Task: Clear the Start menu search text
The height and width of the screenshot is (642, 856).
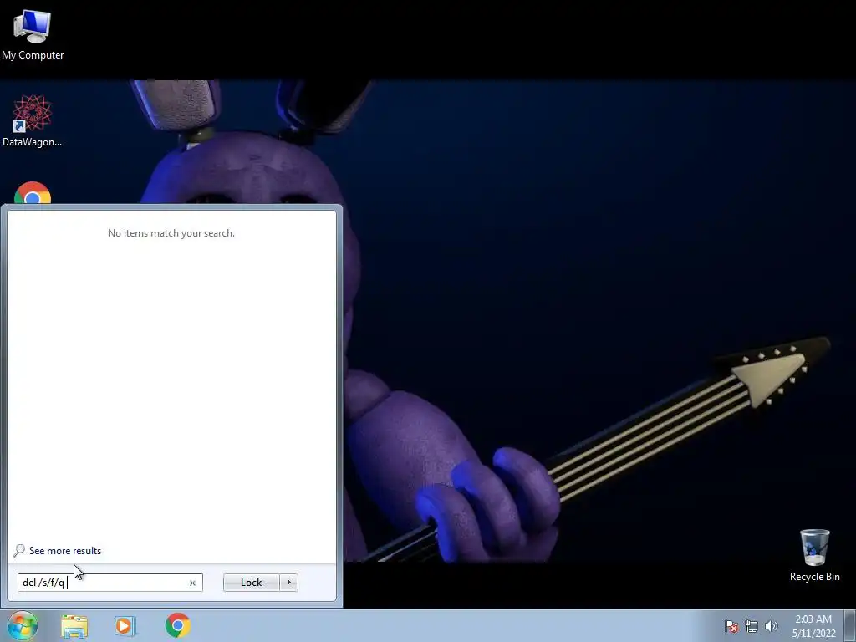Action: click(x=192, y=583)
